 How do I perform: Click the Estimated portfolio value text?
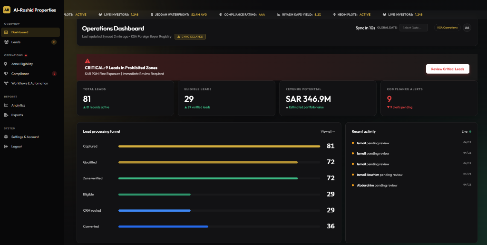click(305, 107)
